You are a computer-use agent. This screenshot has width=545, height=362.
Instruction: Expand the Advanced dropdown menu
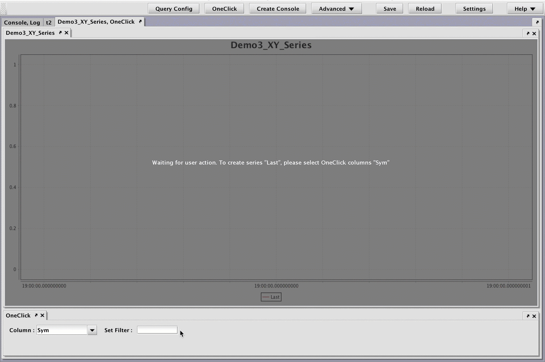(336, 8)
